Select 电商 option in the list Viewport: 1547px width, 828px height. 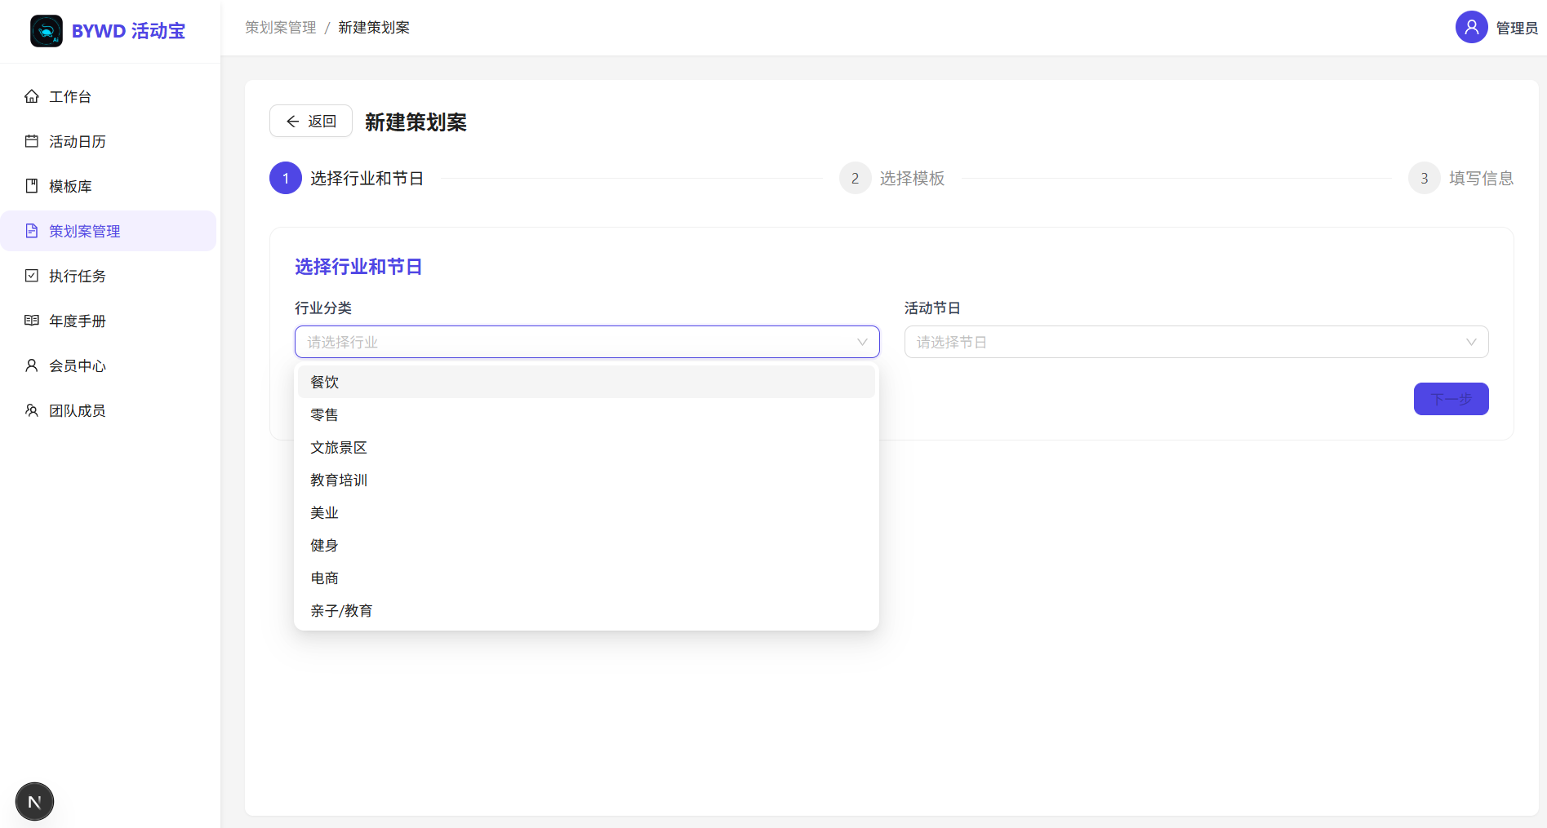(586, 578)
